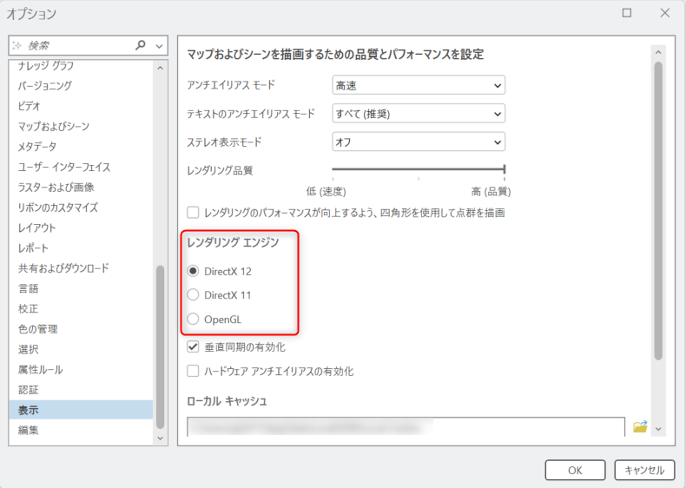Open the アンチエイリアス モード dropdown

[418, 85]
